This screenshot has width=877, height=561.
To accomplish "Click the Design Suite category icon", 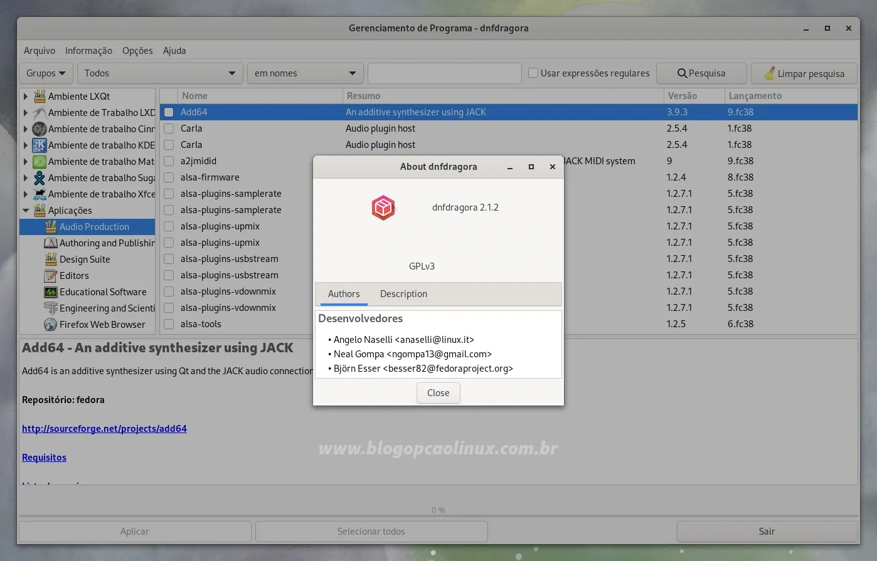I will pos(51,259).
